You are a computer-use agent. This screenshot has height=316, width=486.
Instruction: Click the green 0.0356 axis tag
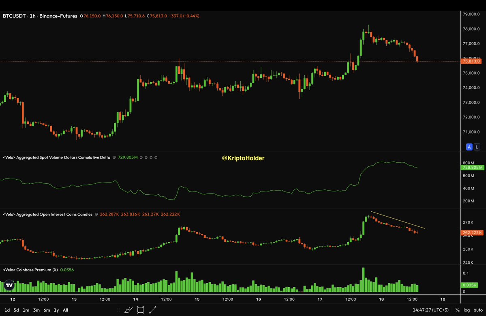469,285
